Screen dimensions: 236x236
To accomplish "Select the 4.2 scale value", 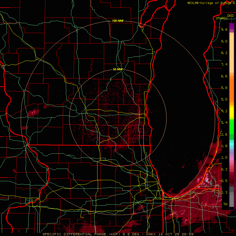I will click(224, 111).
